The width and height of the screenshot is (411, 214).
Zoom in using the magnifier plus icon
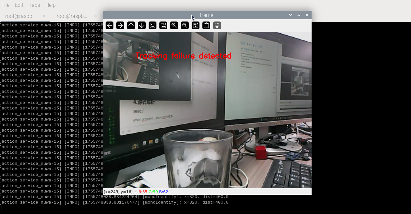[x=174, y=25]
